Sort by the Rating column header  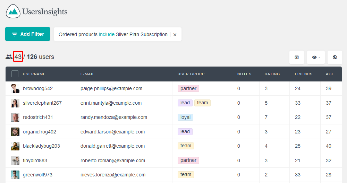[272, 74]
